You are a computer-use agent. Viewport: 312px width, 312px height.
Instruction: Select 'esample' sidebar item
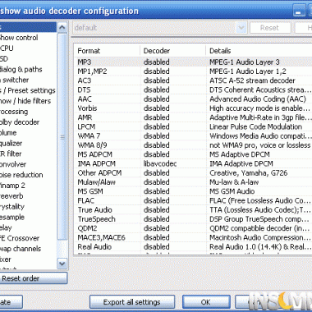coord(12,218)
